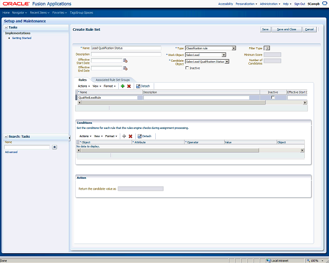
Task: Open the Navigator dropdown menu
Action: 20,12
